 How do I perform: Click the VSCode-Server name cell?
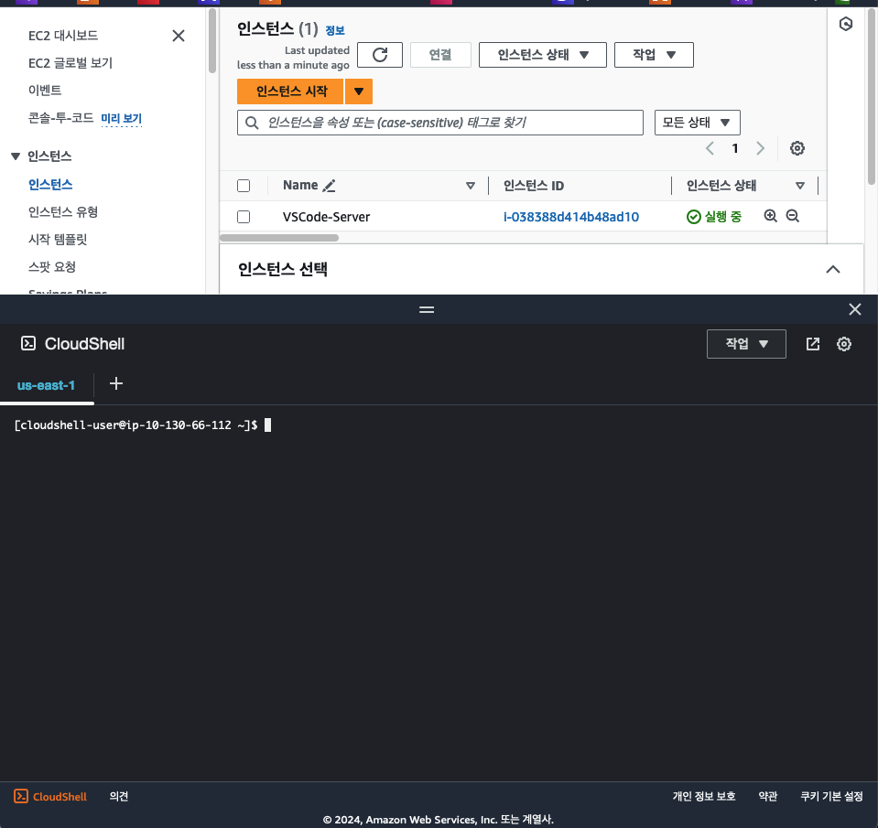(327, 217)
